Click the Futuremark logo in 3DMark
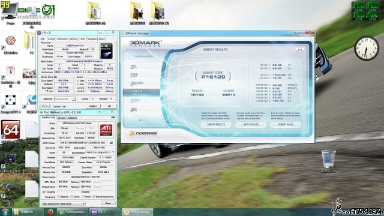 pyautogui.click(x=143, y=133)
